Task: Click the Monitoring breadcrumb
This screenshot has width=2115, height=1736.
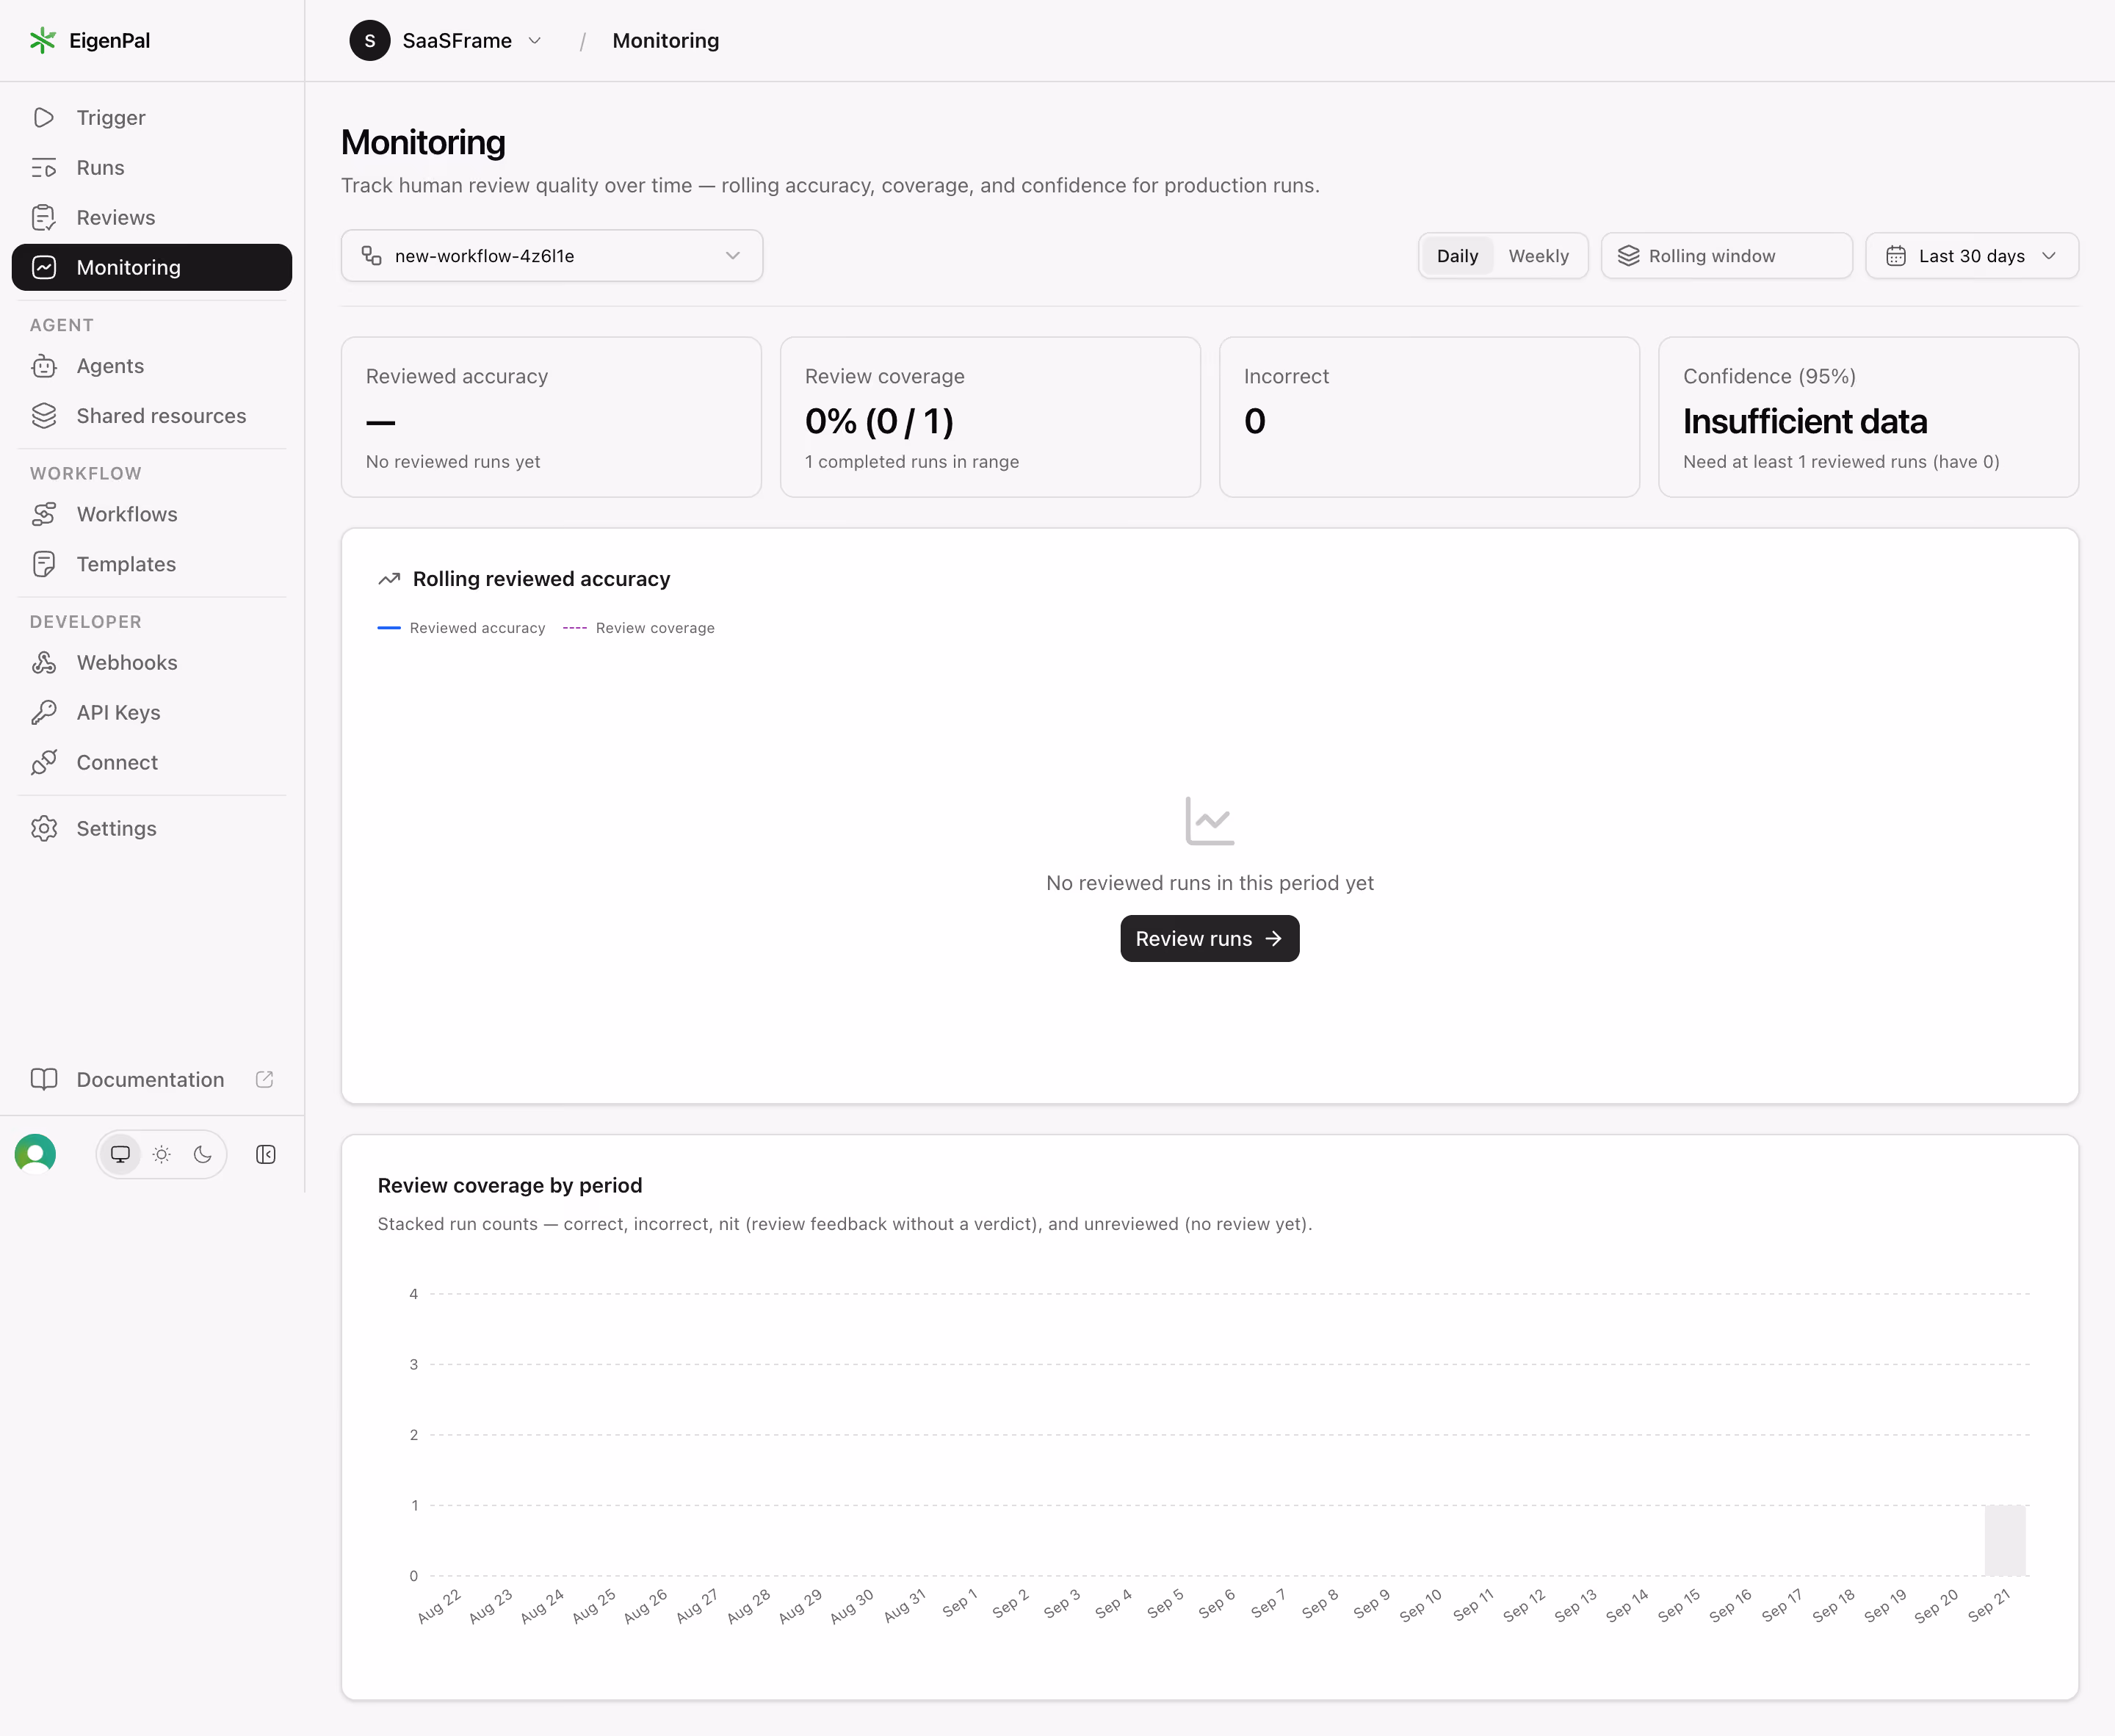Action: click(666, 40)
